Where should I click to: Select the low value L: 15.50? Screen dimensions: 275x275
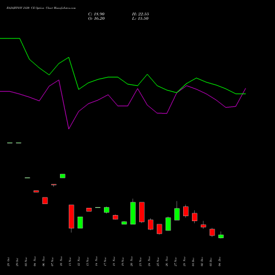(140, 19)
